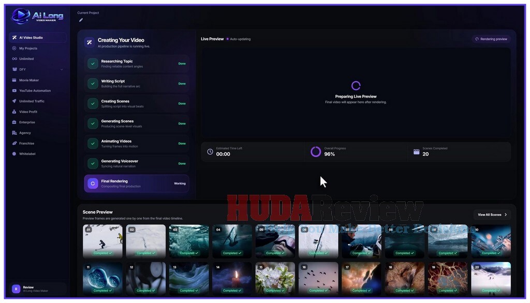530x303 pixels.
Task: Click the Generating Voiceover checkmark icon
Action: coord(93,163)
